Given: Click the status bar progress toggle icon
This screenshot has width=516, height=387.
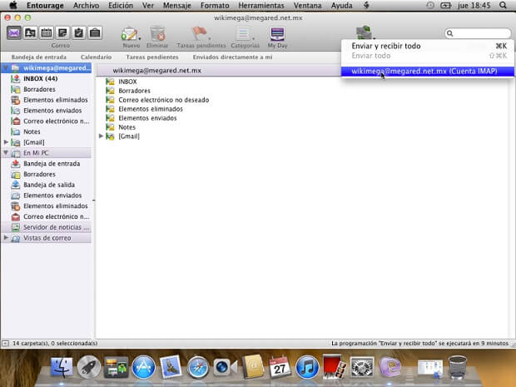Looking at the screenshot, I should pos(5,343).
